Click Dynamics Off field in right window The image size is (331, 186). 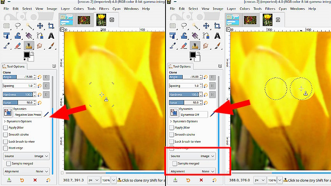194,114
